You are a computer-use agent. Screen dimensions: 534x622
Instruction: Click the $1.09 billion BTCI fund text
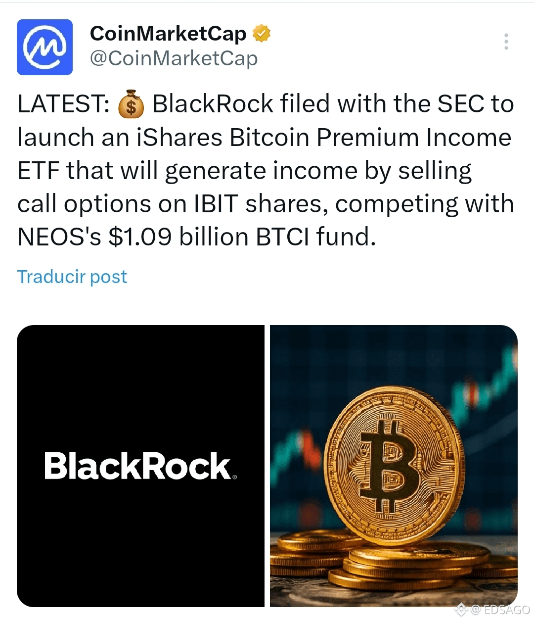pyautogui.click(x=242, y=237)
